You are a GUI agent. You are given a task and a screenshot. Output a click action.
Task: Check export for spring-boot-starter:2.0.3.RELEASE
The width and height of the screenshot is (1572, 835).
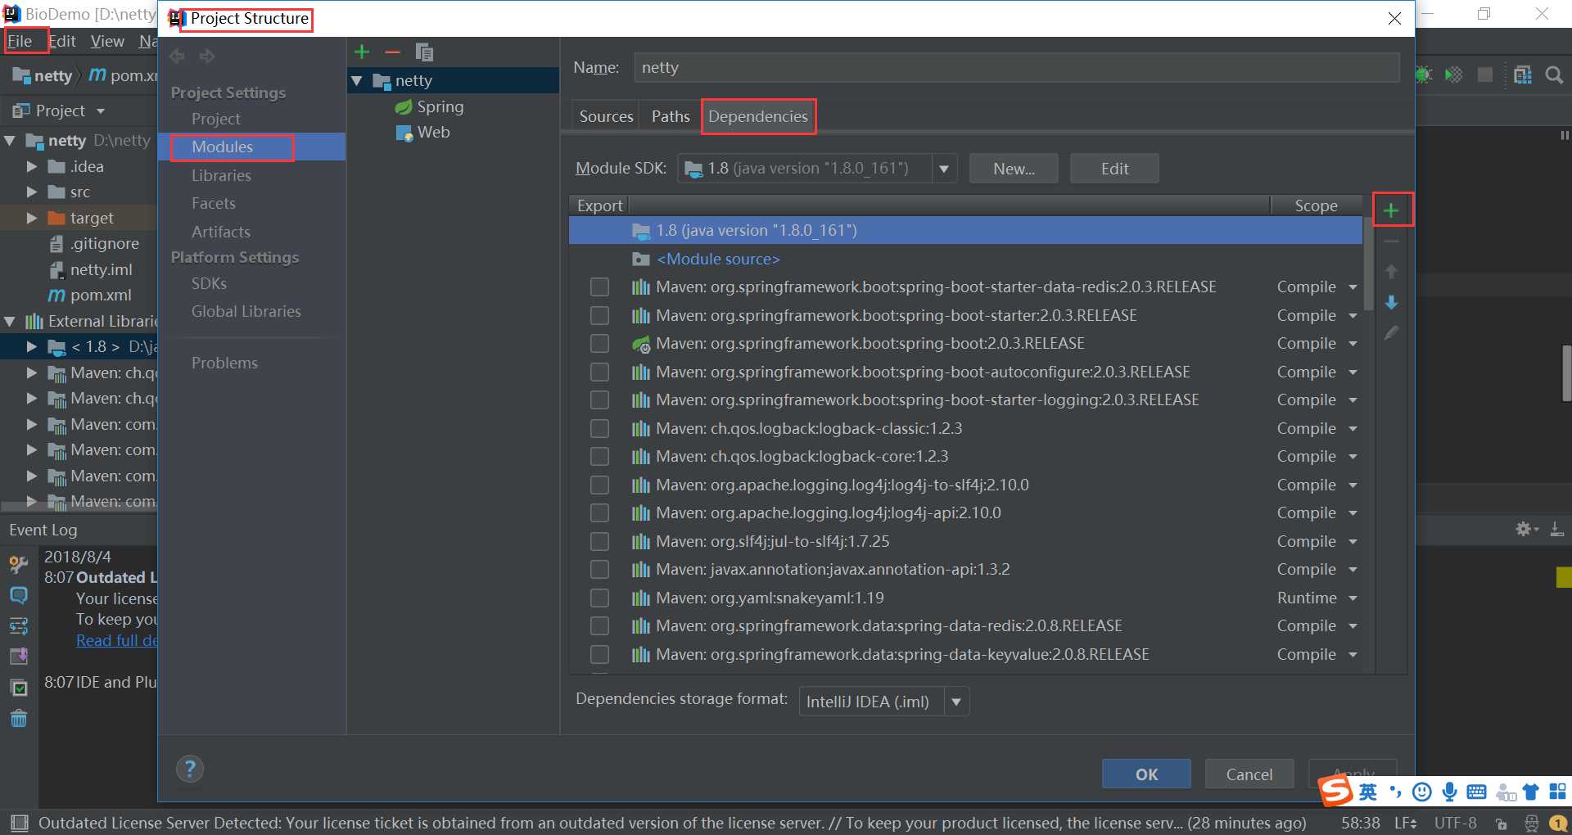[599, 315]
